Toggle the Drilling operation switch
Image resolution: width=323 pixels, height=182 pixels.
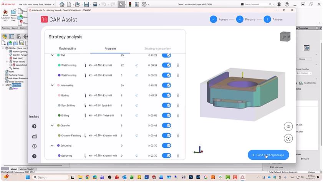166,116
